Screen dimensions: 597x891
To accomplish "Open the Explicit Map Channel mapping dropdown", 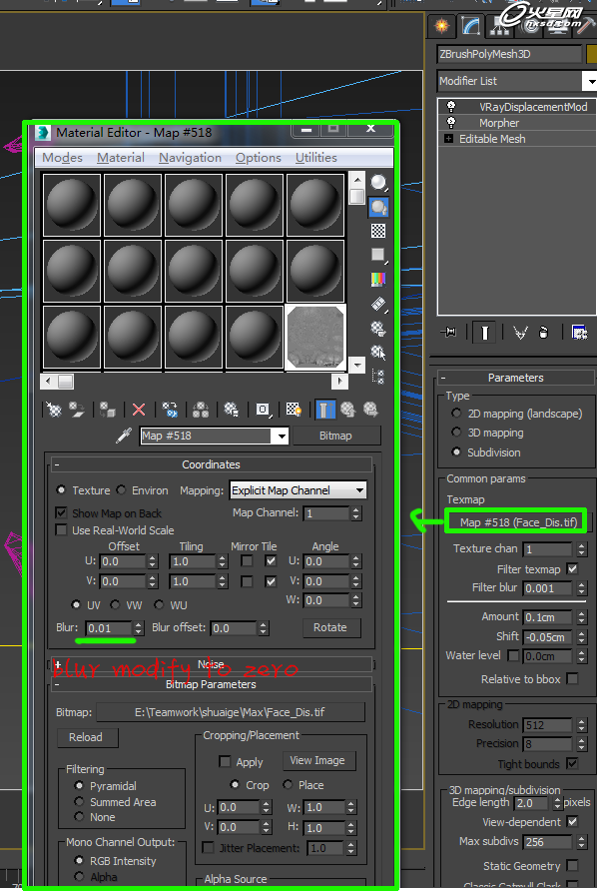I will [298, 490].
